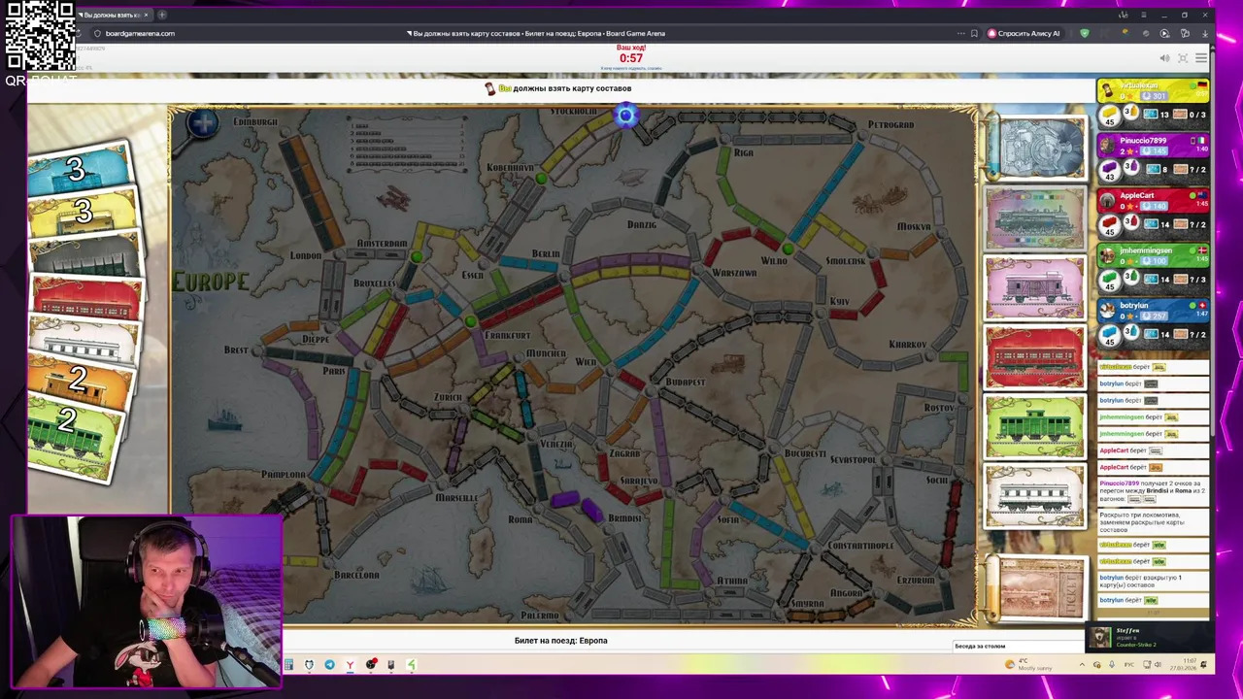Open the browser extensions puzzle icon

(1185, 33)
